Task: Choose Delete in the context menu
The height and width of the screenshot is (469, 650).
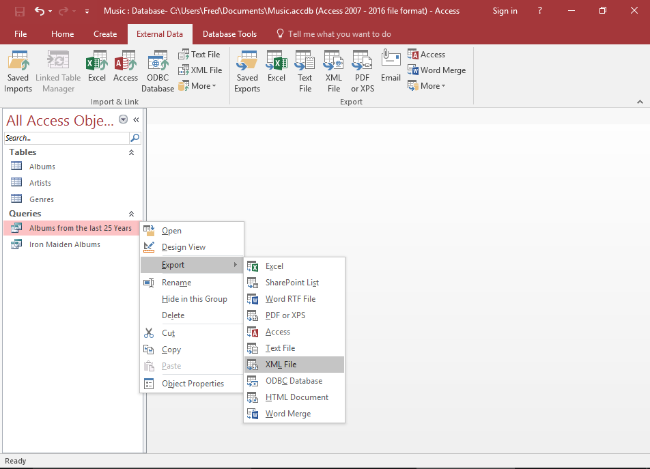Action: point(192,315)
